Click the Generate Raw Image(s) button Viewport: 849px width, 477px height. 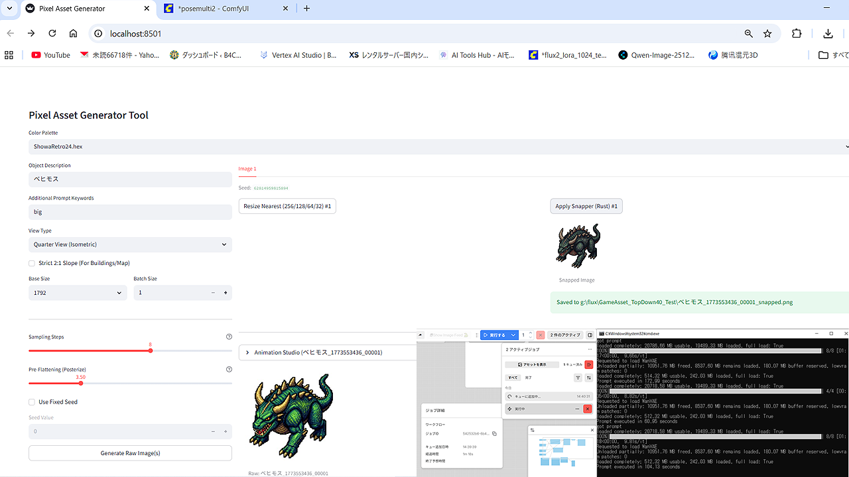pyautogui.click(x=130, y=453)
